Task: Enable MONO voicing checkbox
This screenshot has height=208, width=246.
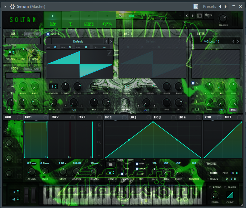Action: point(208,173)
